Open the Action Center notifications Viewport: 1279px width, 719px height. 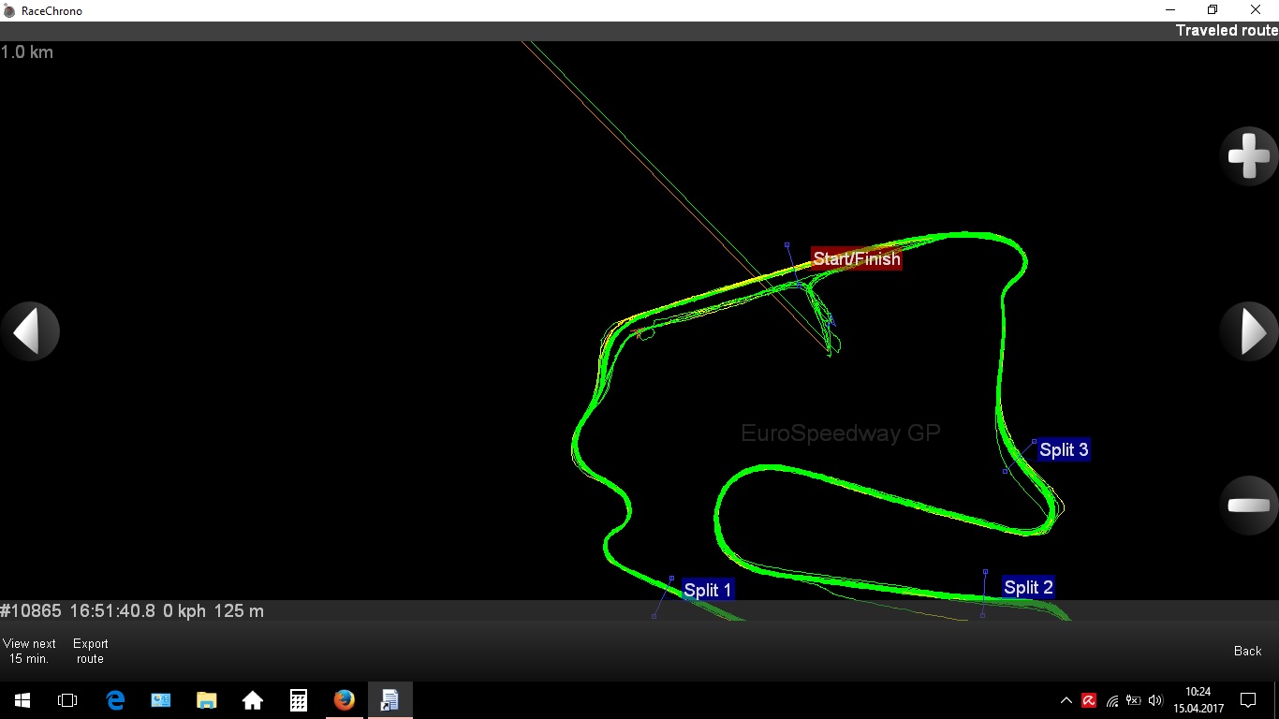(1247, 700)
